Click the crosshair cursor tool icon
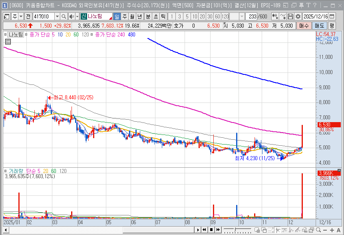 click(x=278, y=230)
